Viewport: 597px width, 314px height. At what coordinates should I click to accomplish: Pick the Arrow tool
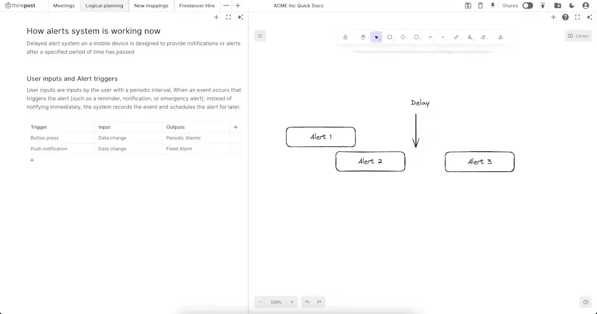tap(430, 37)
